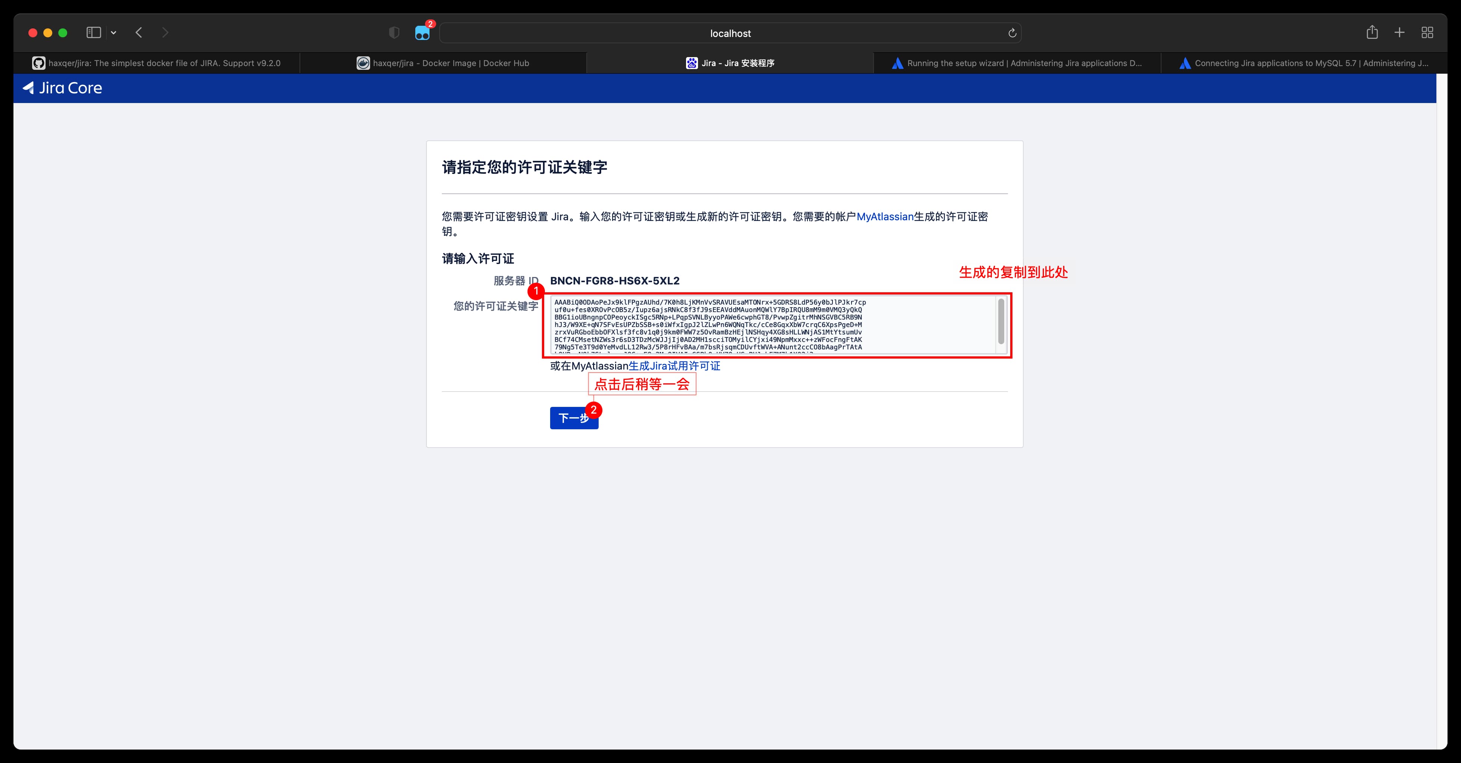The height and width of the screenshot is (763, 1461).
Task: Click the Docker favicon on second tab
Action: 363,63
